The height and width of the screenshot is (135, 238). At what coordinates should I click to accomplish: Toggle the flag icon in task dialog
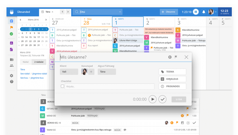click(x=176, y=57)
